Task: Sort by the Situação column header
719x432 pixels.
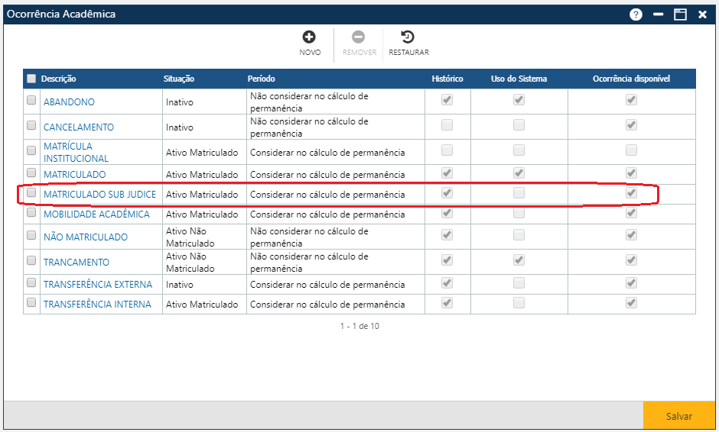Action: point(179,79)
